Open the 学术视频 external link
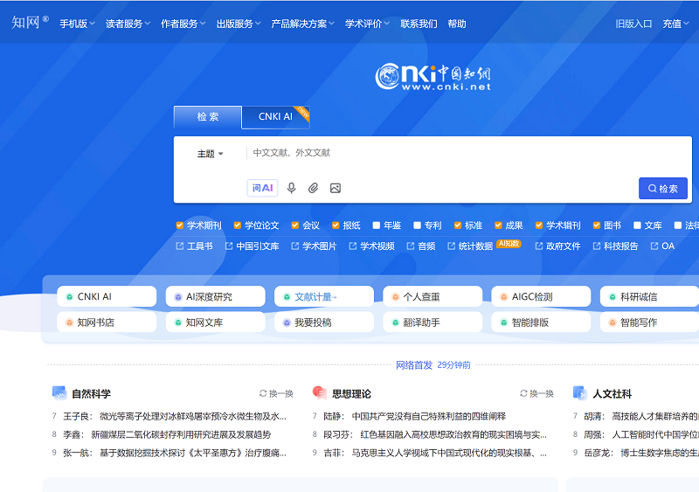Viewport: 699px width, 492px height. pos(372,246)
